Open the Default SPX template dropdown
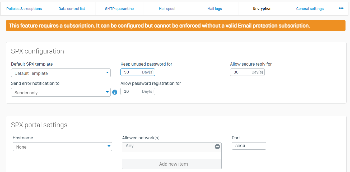The image size is (350, 172). tap(61, 73)
